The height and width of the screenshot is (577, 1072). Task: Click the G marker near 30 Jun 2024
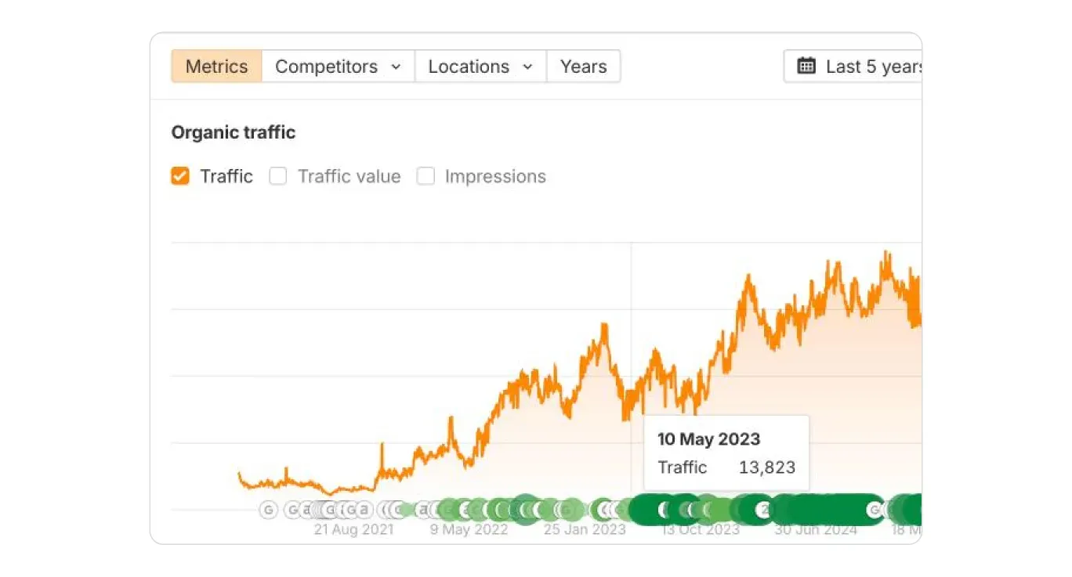click(875, 510)
